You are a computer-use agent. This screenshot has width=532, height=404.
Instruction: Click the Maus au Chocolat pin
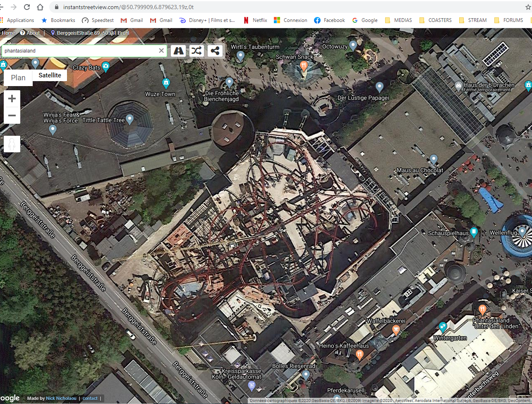(x=434, y=159)
